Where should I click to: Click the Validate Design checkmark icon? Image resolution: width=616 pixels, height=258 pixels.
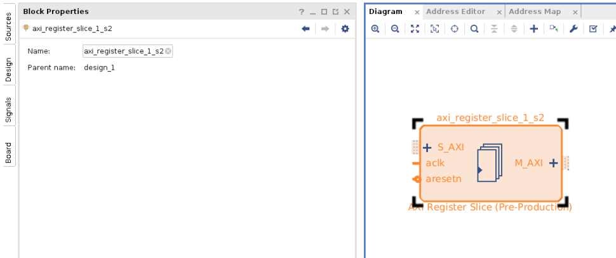pyautogui.click(x=593, y=29)
